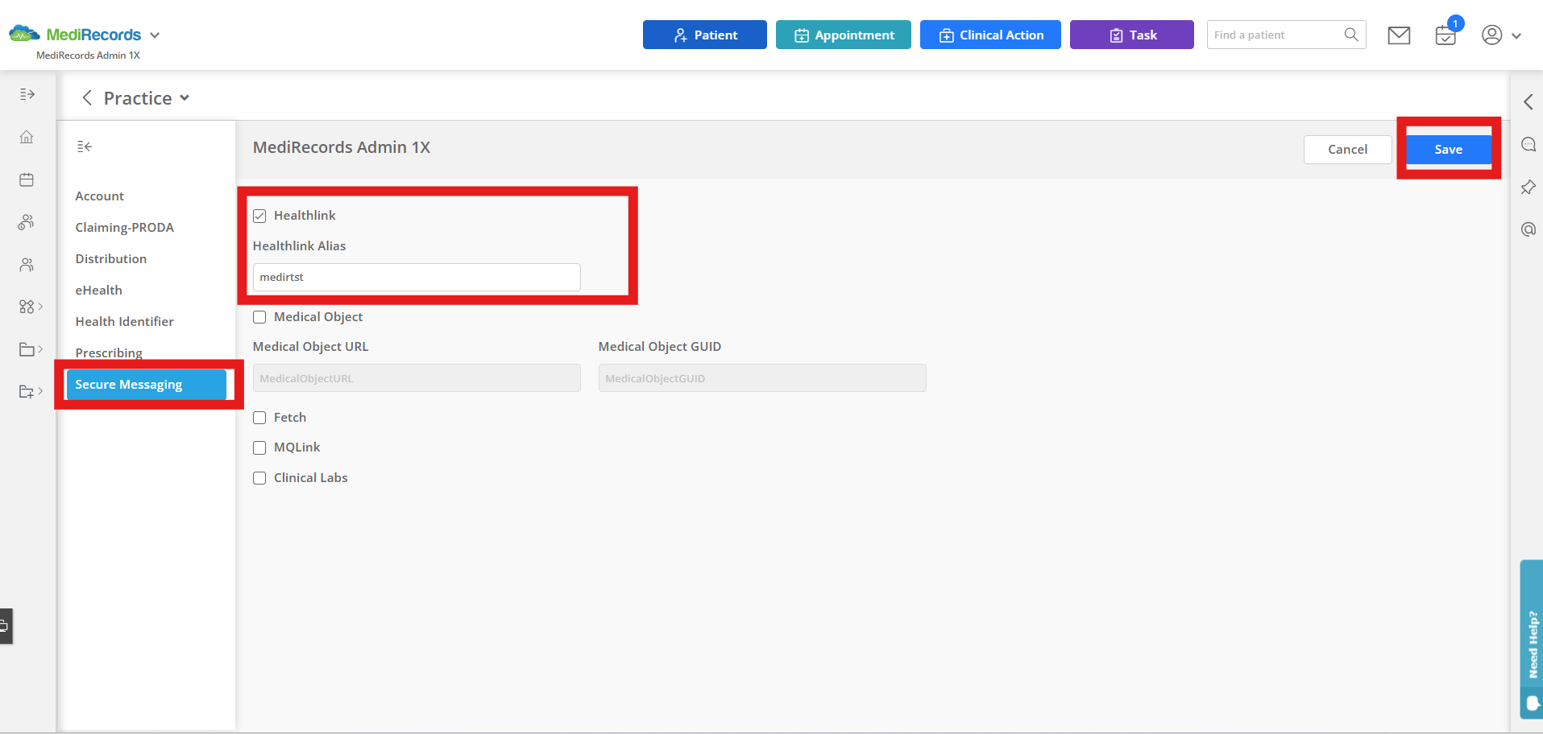The height and width of the screenshot is (734, 1543).
Task: Click the Task button
Action: click(x=1132, y=35)
